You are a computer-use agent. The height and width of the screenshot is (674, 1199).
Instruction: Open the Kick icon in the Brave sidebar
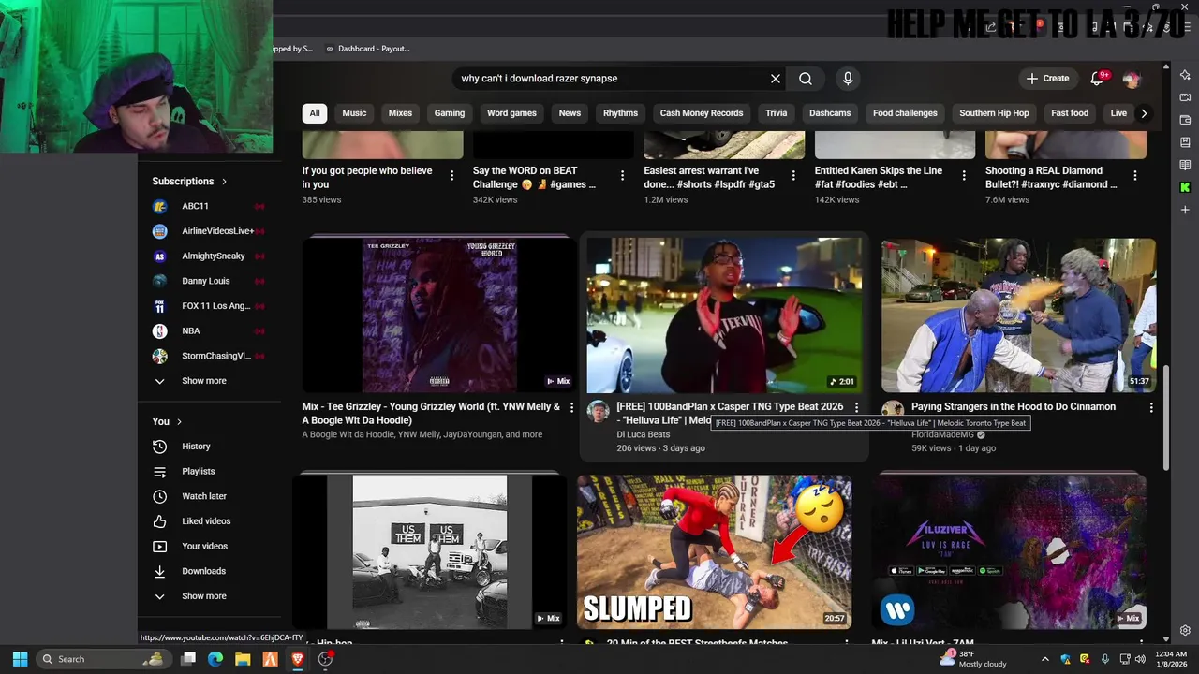point(1185,187)
